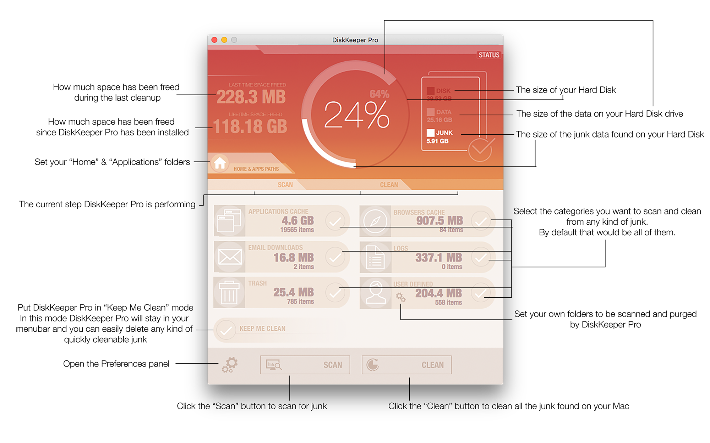Click the red Disk legend square
This screenshot has height=443, width=710.
431,91
